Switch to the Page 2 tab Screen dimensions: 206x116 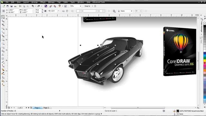(46, 108)
